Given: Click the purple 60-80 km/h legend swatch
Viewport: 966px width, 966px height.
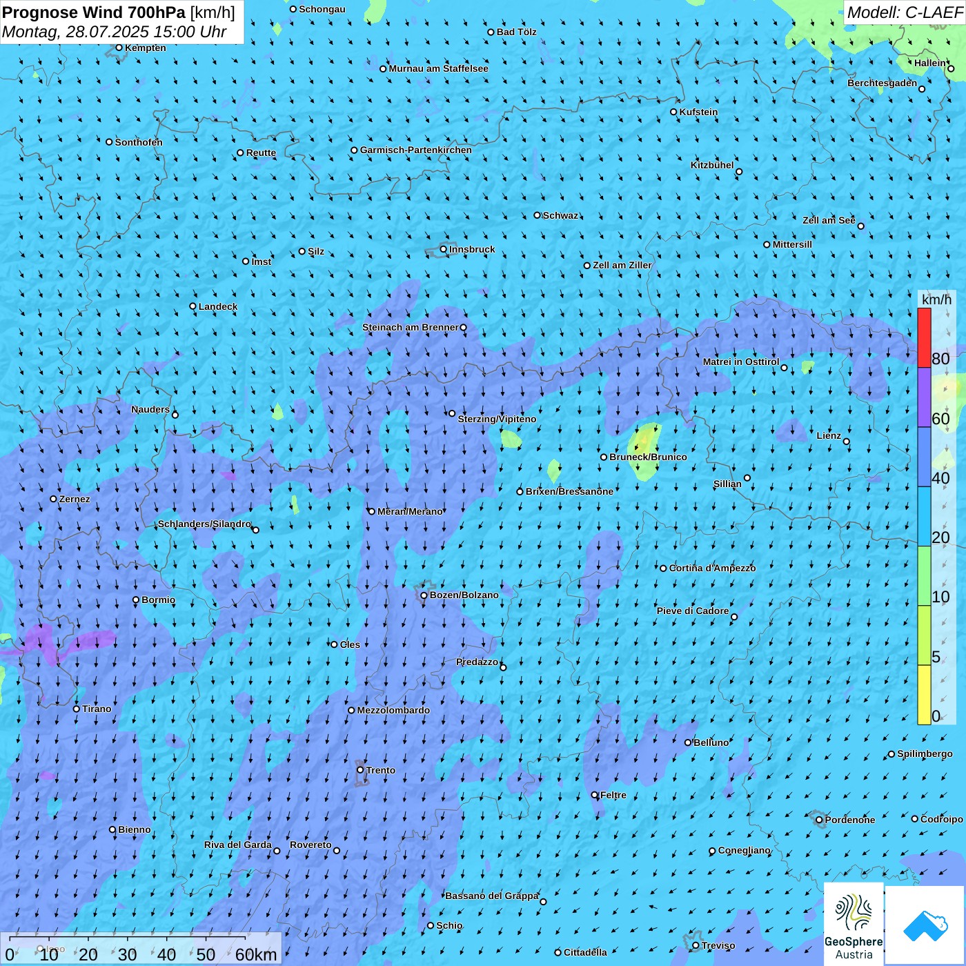Looking at the screenshot, I should coord(924,397).
